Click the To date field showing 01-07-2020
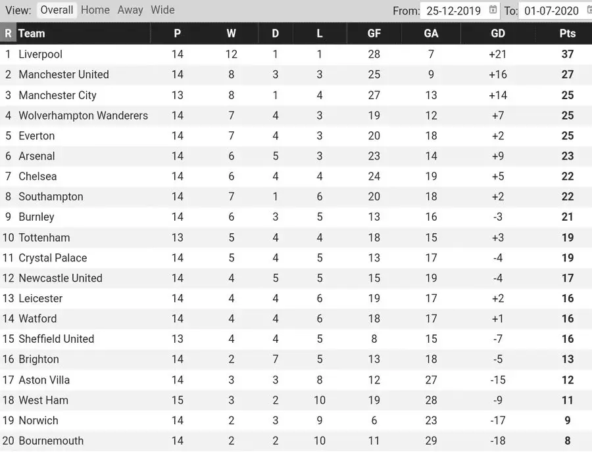The width and height of the screenshot is (592, 461). pyautogui.click(x=551, y=11)
